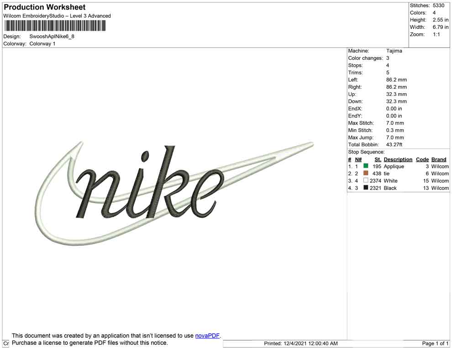Screen dimensions: 452x348
Task: Click the green Applique color swatch
Action: point(366,166)
